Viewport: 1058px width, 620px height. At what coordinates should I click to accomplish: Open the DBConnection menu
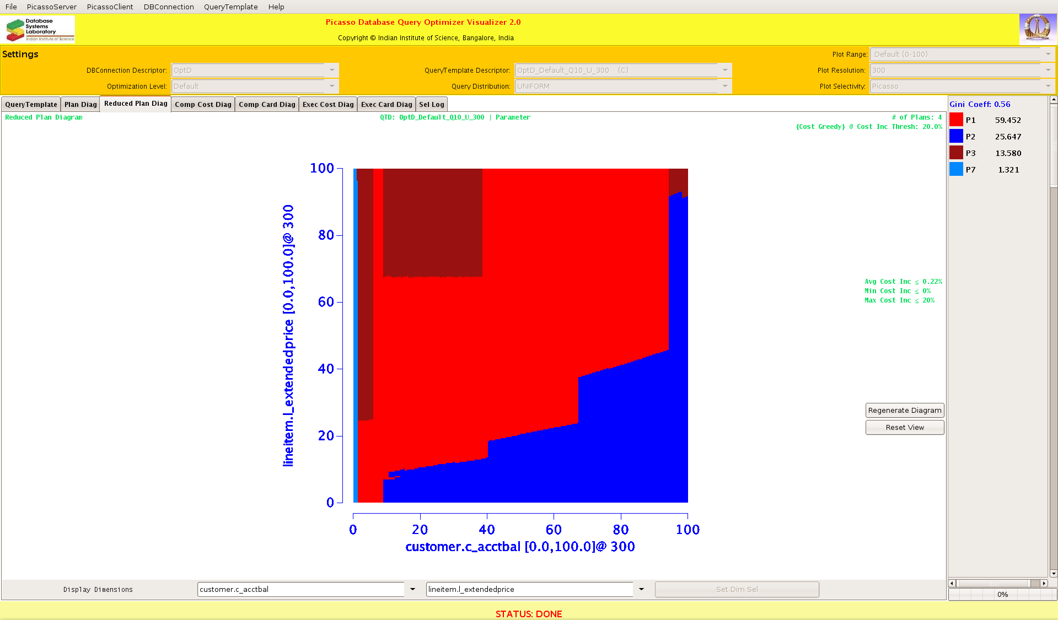[x=169, y=7]
